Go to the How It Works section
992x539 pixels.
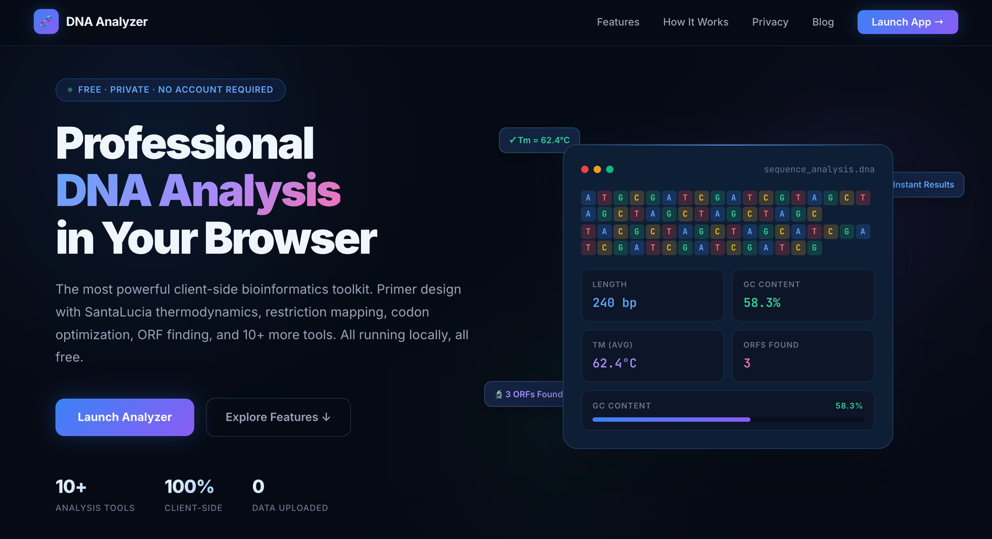tap(696, 22)
